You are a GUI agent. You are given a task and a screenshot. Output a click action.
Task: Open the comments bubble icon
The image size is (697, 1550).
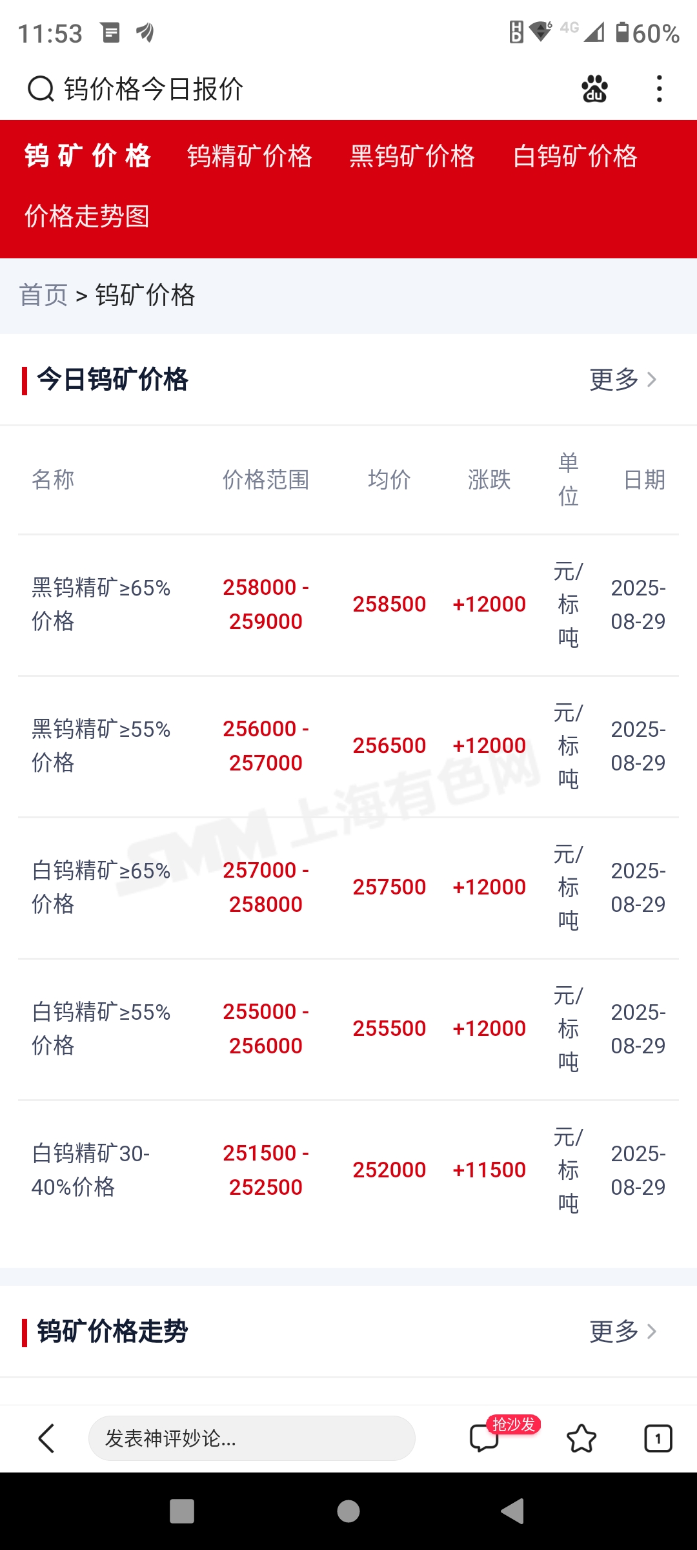[x=485, y=1438]
